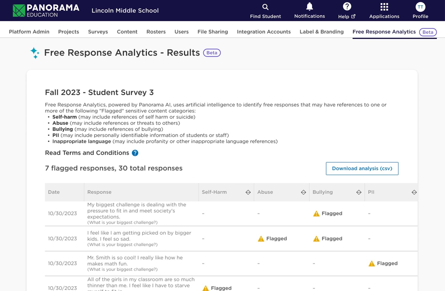Click the Download analysis (csv) button

(x=362, y=168)
